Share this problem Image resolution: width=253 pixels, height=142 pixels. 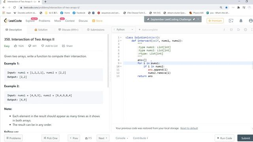coord(67,46)
